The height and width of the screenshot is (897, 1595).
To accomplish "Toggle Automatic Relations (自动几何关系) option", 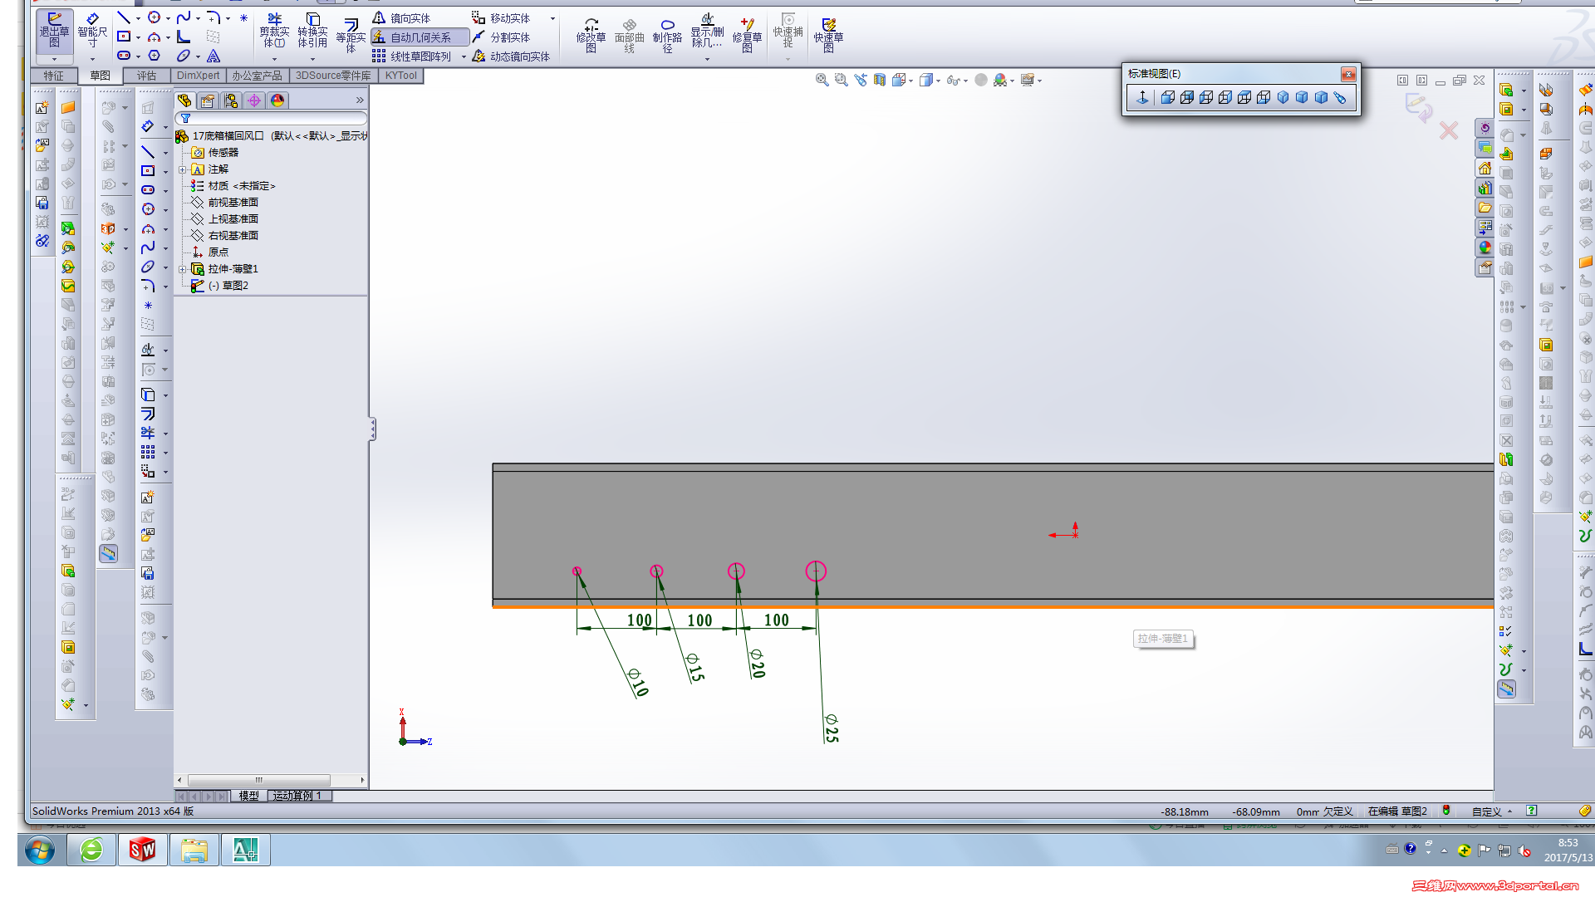I will point(420,37).
